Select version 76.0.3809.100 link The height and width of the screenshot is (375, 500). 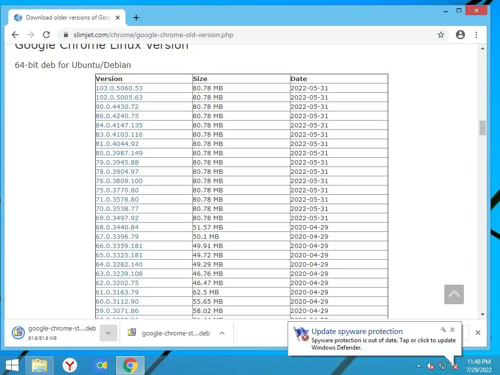[119, 181]
